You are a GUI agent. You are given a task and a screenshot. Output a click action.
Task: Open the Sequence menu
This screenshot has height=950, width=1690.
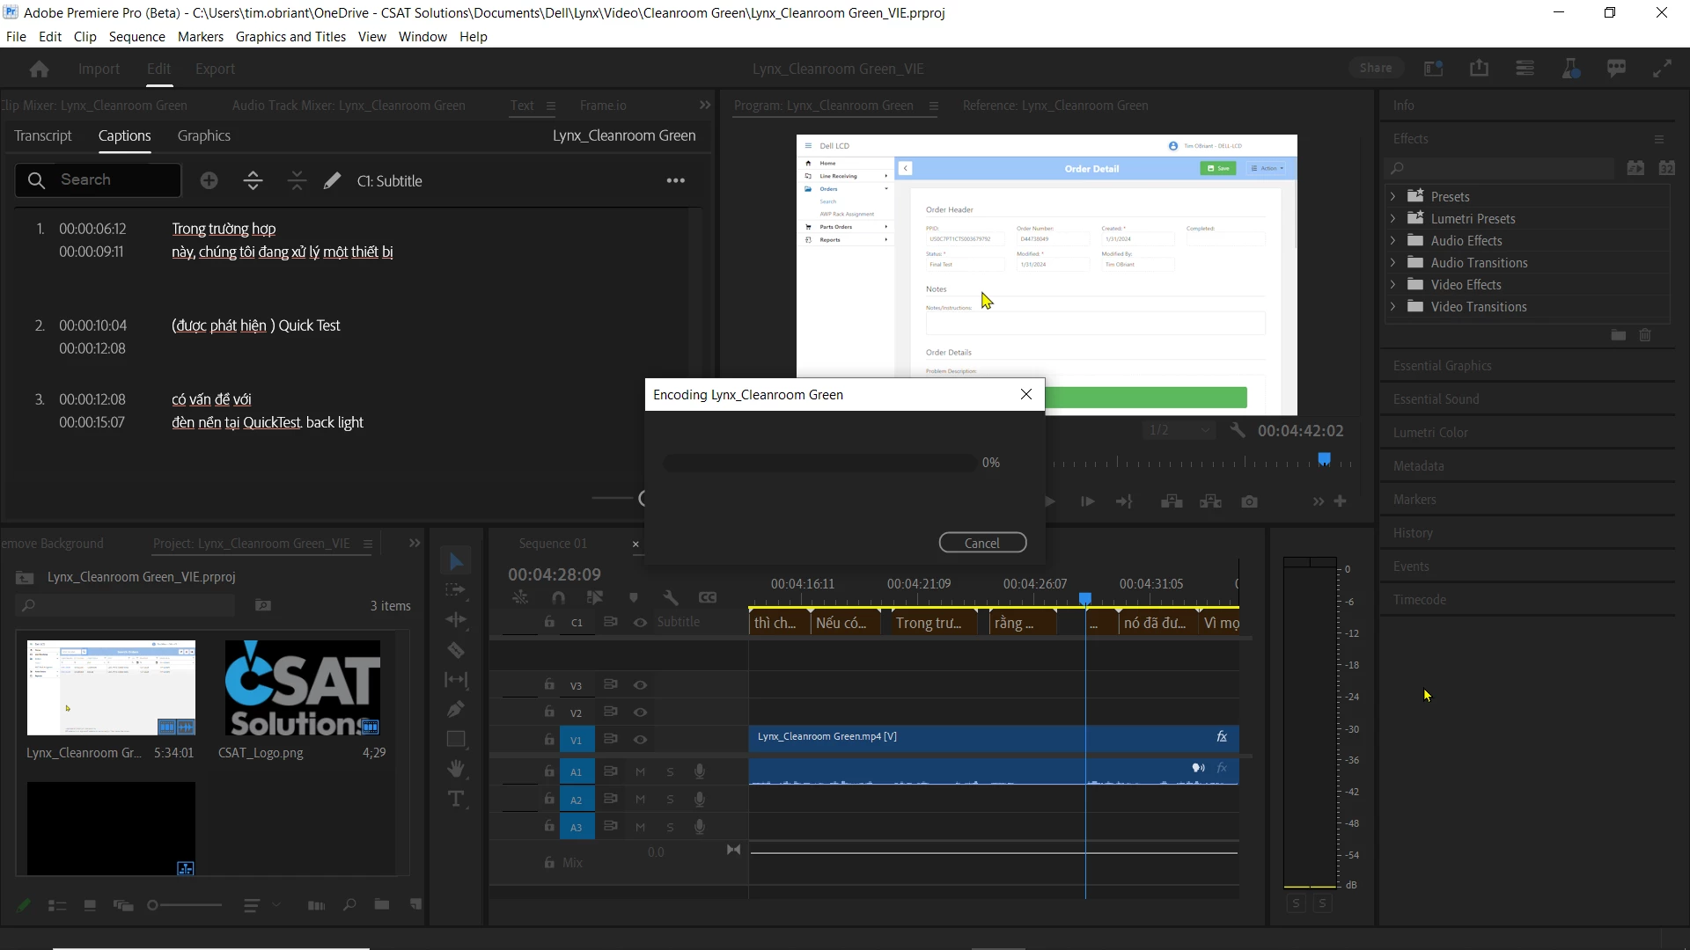point(136,37)
